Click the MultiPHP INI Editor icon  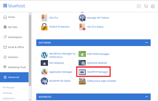[44, 81]
